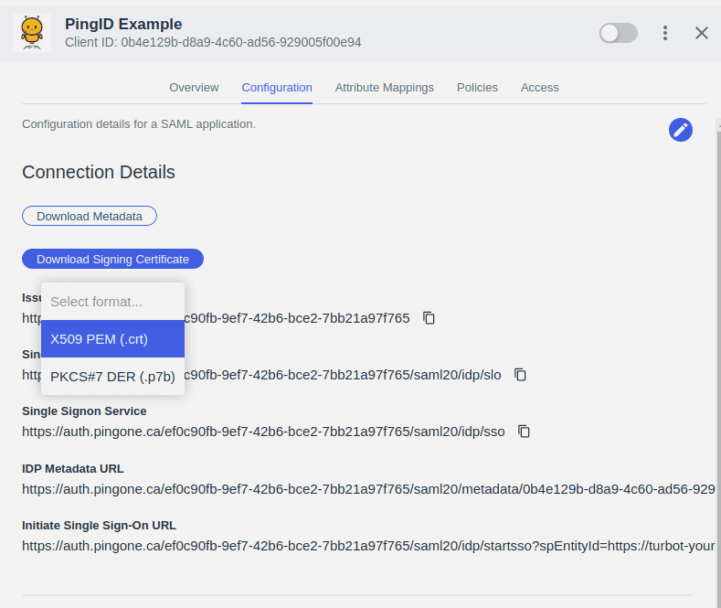This screenshot has width=721, height=608.
Task: Open the three-dot more options menu
Action: click(665, 33)
